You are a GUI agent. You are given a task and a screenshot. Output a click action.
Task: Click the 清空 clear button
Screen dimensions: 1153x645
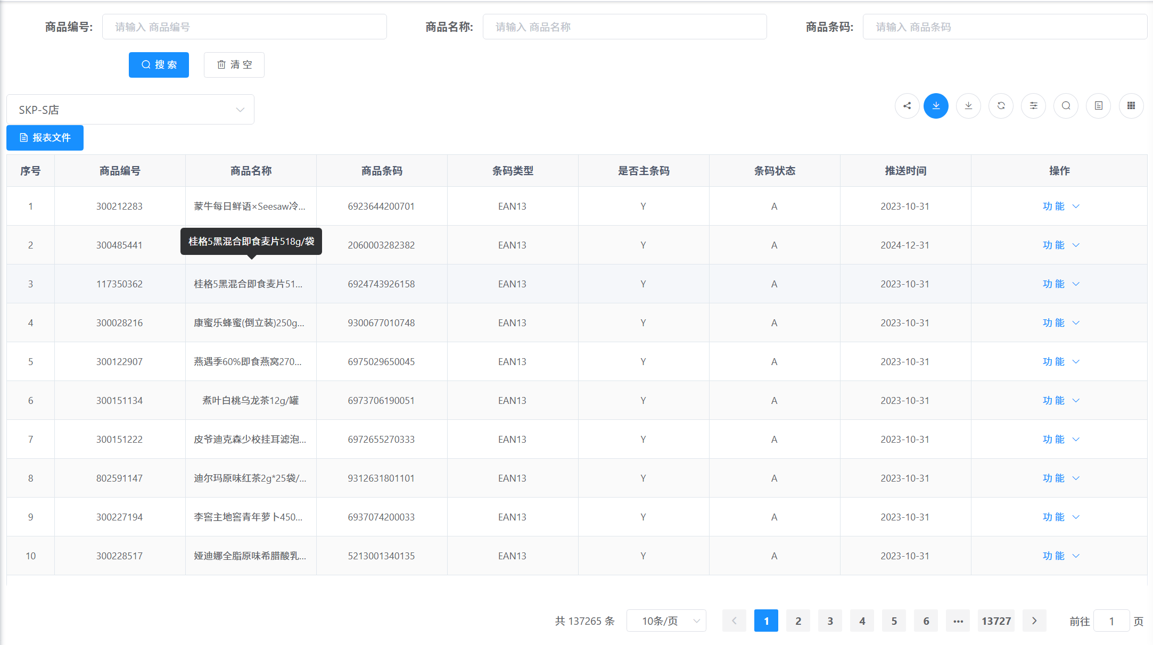point(234,65)
